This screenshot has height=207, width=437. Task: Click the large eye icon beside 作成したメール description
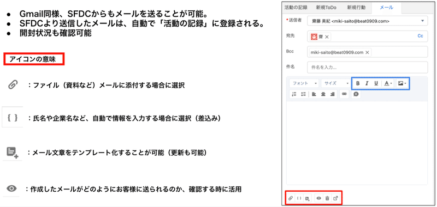pos(11,188)
